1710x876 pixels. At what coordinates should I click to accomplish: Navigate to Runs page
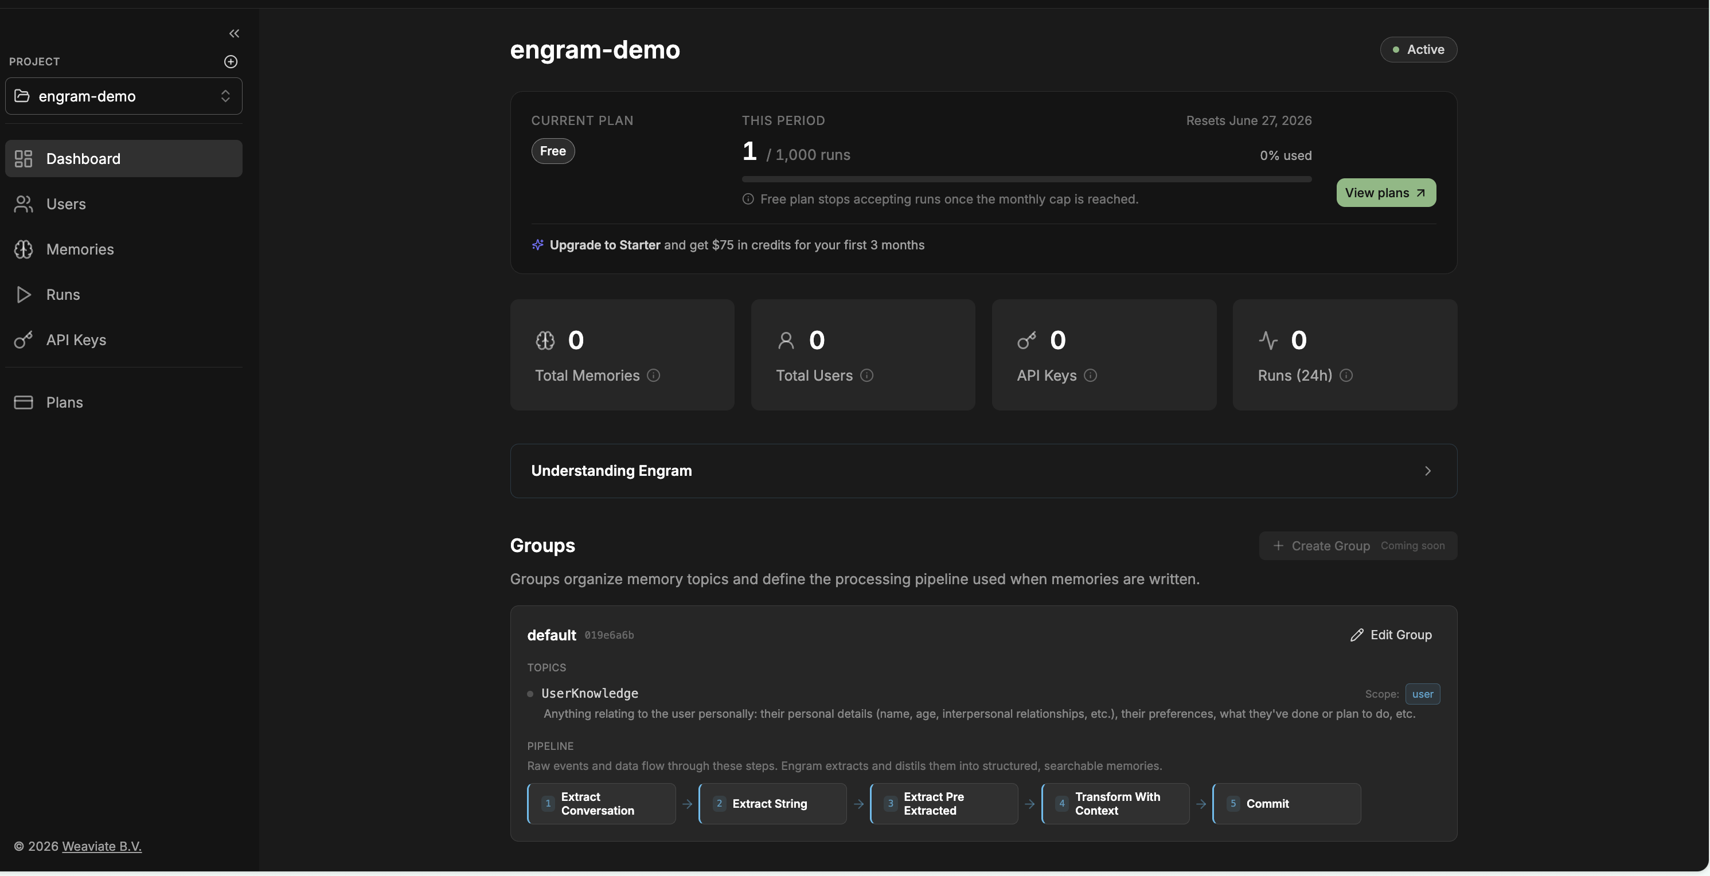(123, 295)
